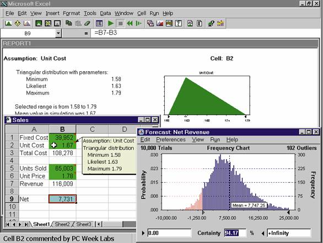This screenshot has height=243, width=323.
Task: Click last sheet tab navigation arrow
Action: [26, 224]
